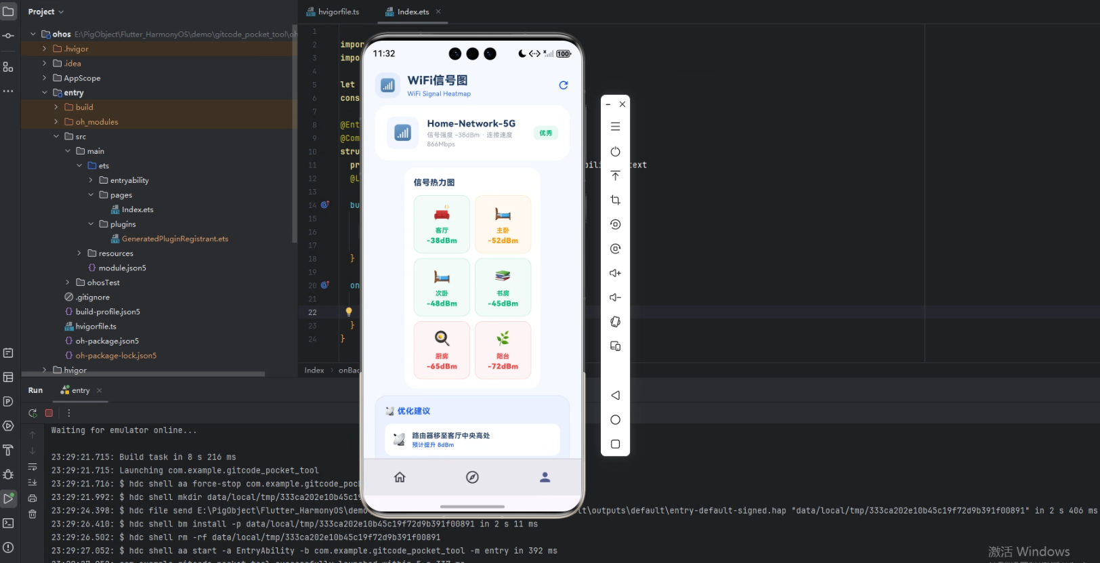
Task: Click line 22 in the editor gutter
Action: point(312,312)
